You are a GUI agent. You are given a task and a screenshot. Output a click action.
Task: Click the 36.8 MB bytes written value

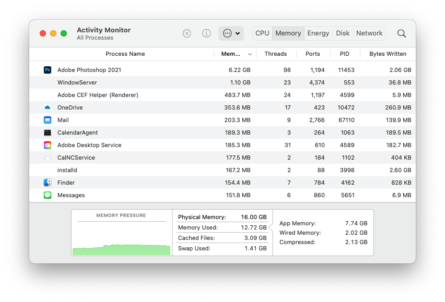(x=400, y=82)
